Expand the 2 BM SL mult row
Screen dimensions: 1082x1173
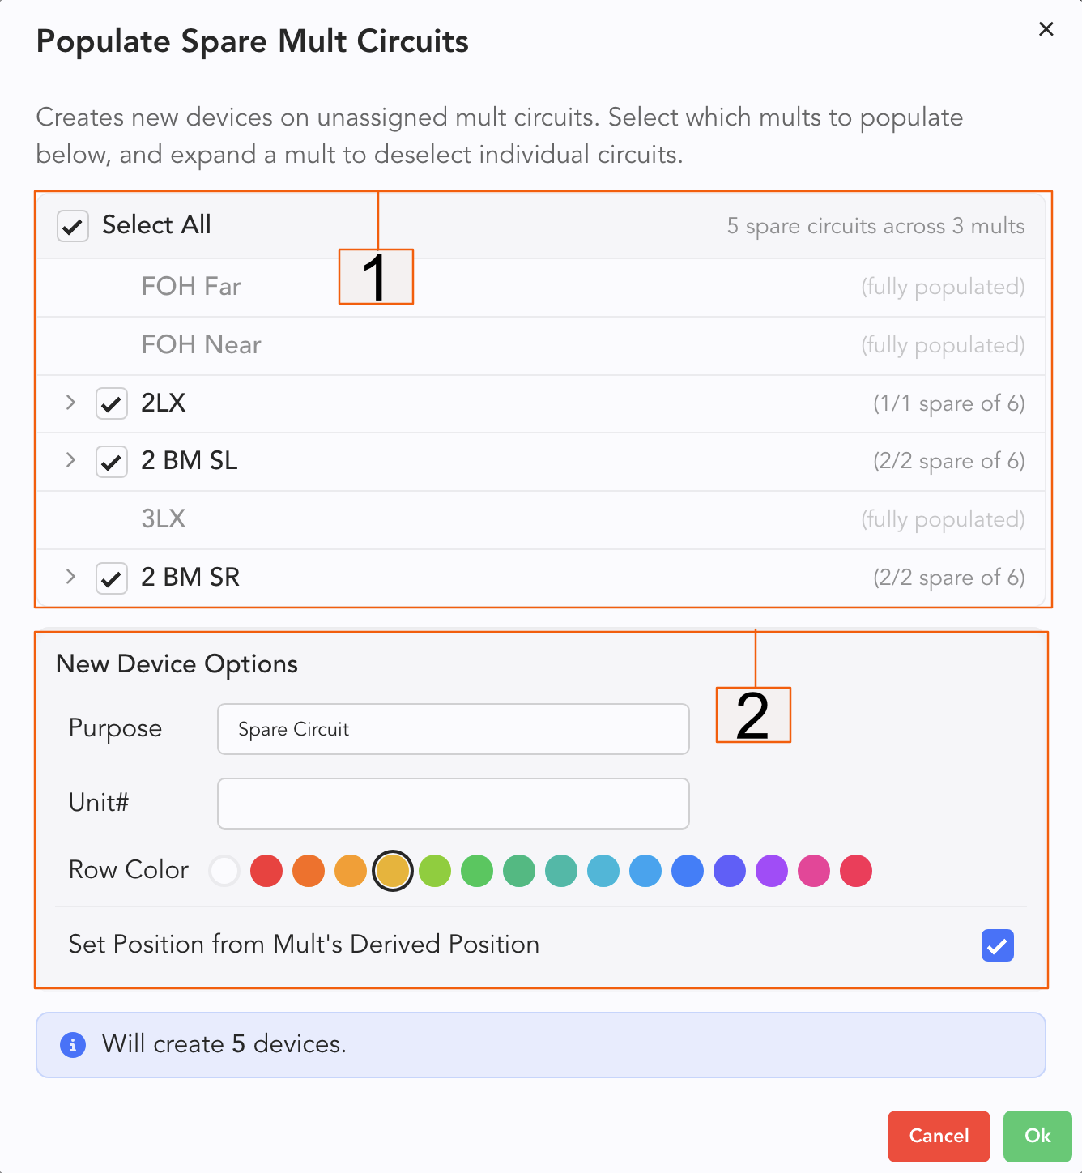coord(70,461)
